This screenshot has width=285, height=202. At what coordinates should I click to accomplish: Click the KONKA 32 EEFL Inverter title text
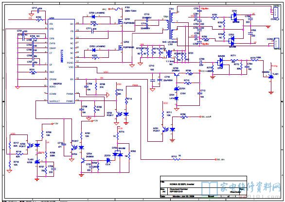click(x=182, y=184)
